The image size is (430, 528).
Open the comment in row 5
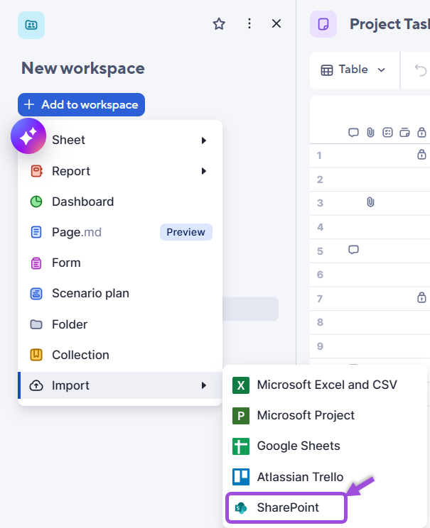(353, 250)
